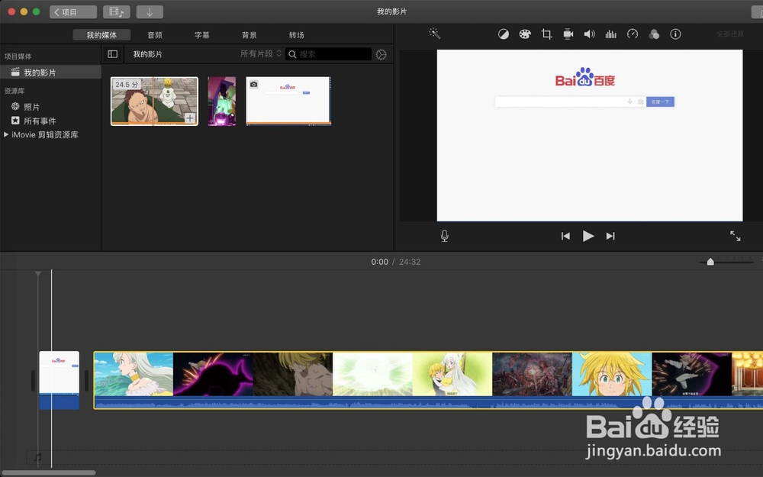The image size is (763, 477).
Task: Show clip information icon
Action: 675,34
